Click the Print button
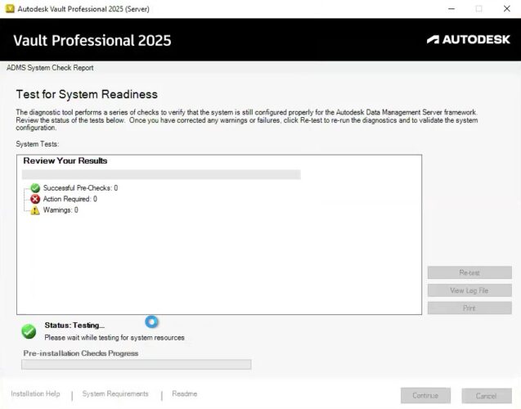 pyautogui.click(x=469, y=308)
